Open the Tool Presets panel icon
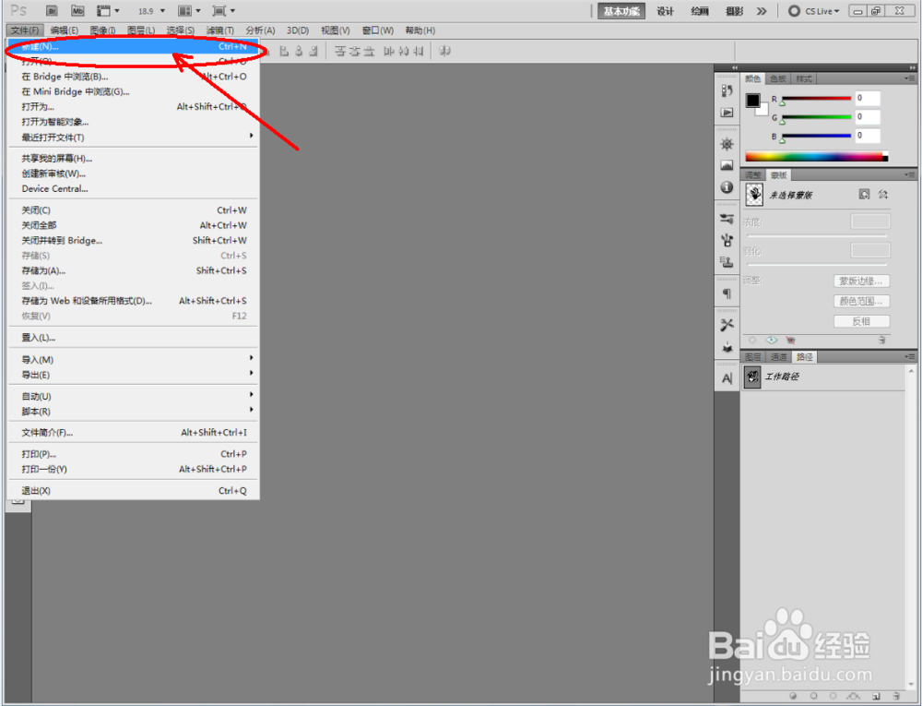922x706 pixels. [x=727, y=326]
